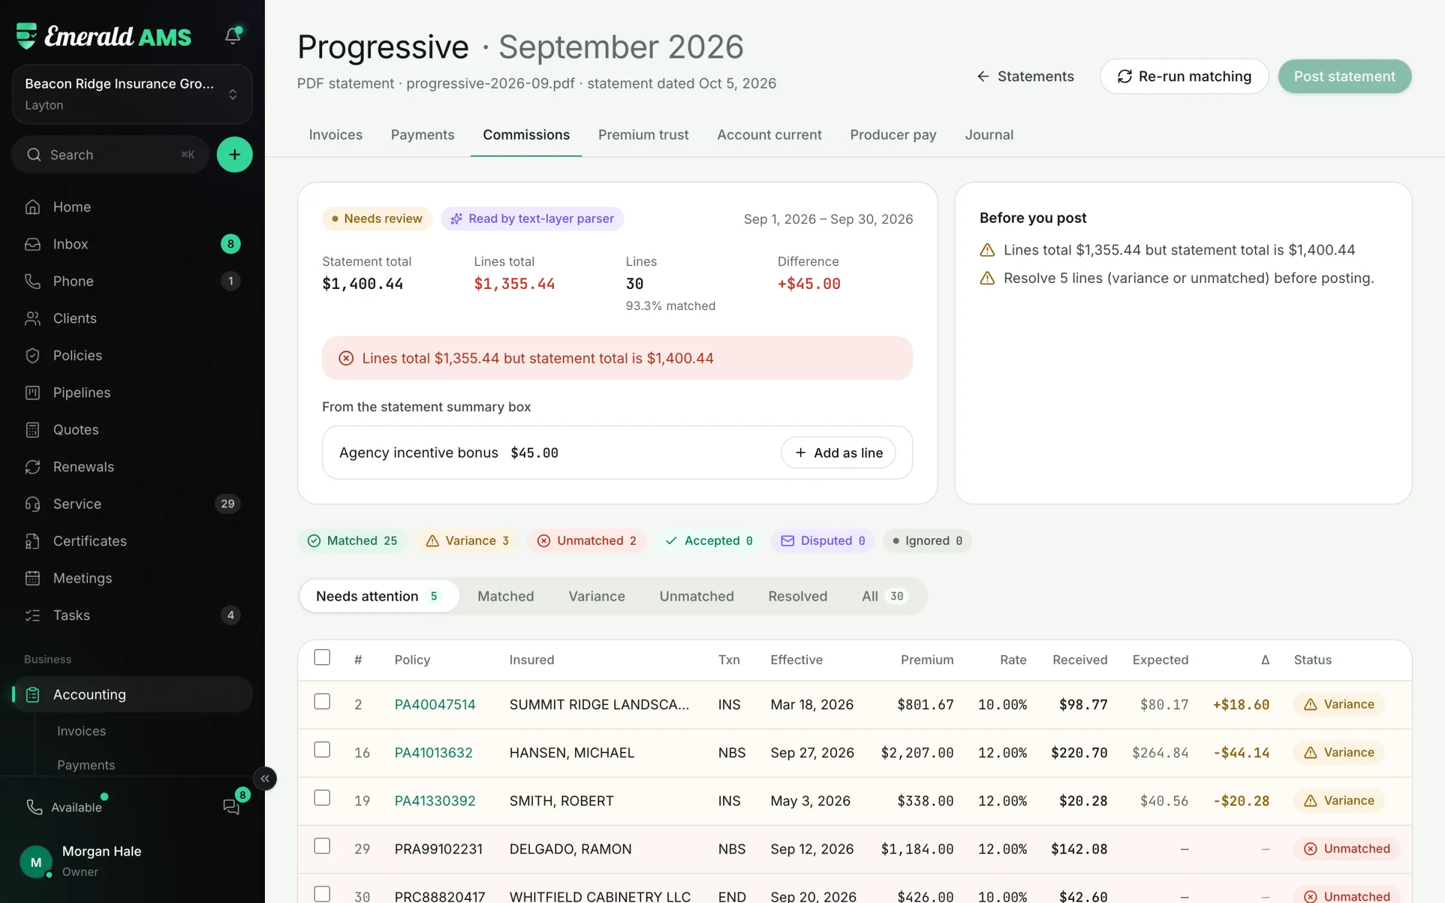Open Service in the sidebar
The image size is (1445, 903).
point(132,504)
